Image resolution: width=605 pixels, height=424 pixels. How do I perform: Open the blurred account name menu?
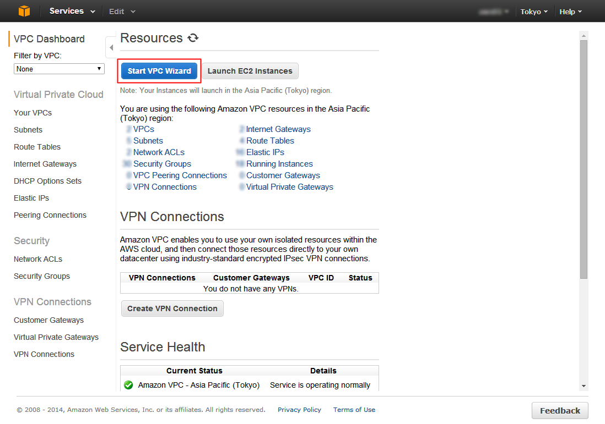click(493, 12)
